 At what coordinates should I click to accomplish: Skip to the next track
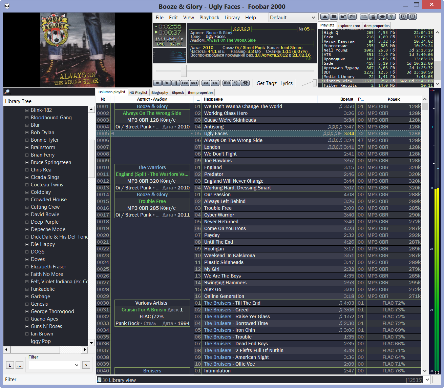pos(194,83)
